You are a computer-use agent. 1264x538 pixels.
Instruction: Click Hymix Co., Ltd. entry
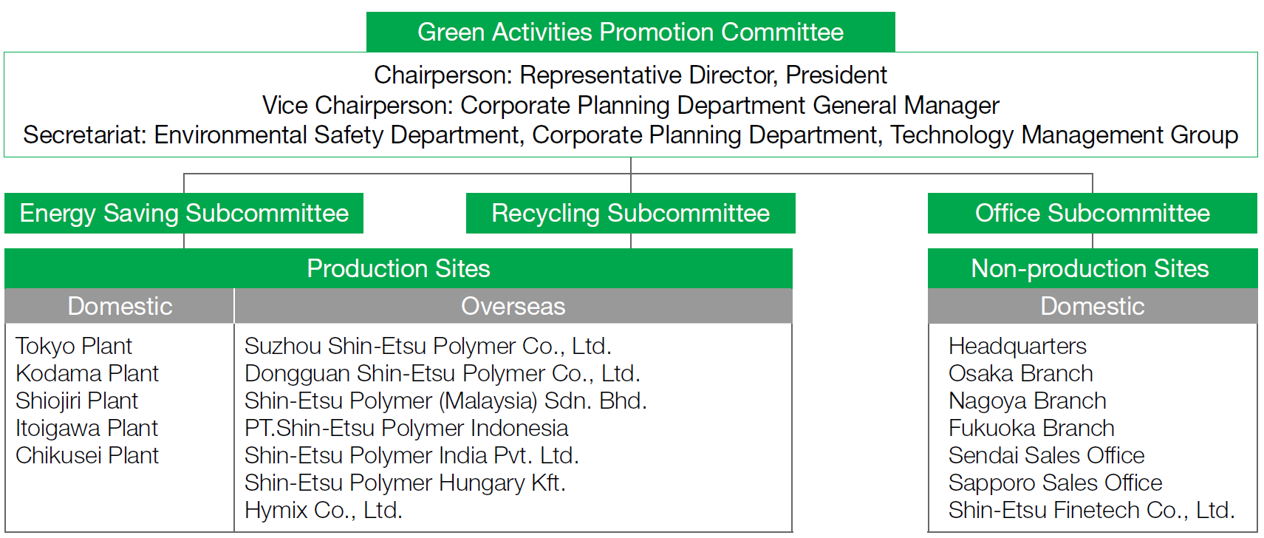tap(324, 510)
